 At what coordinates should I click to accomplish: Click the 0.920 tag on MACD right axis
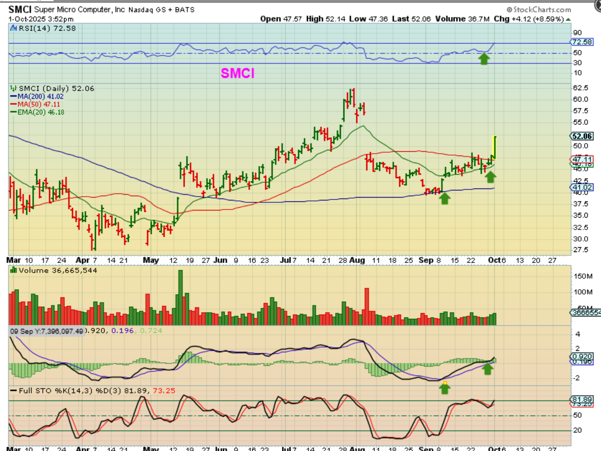point(580,356)
